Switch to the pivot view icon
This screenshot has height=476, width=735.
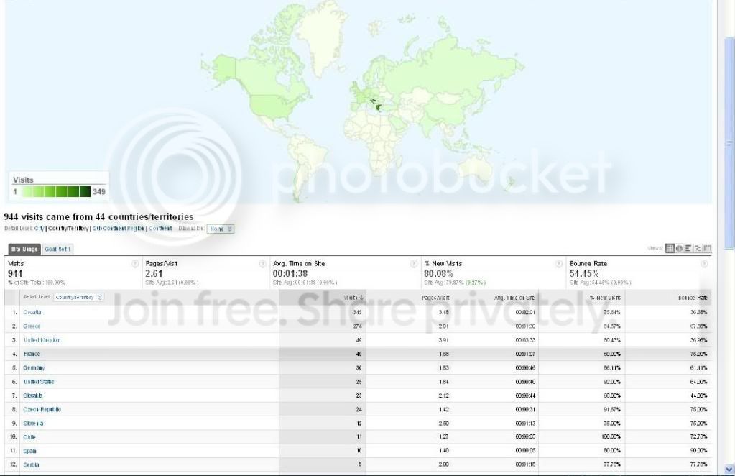[x=707, y=248]
